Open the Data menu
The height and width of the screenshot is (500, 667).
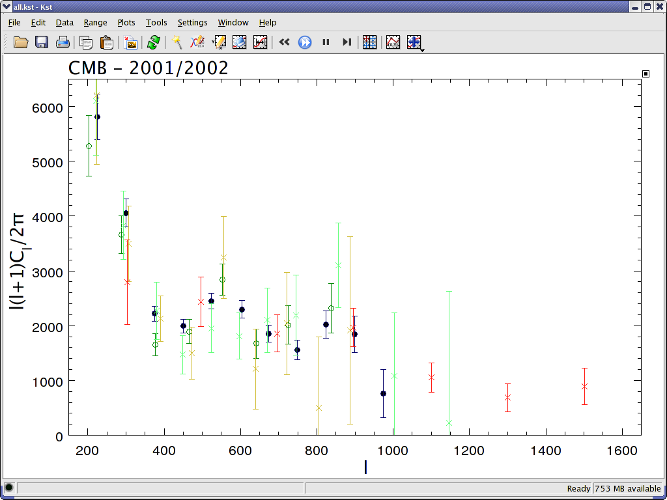click(x=64, y=23)
